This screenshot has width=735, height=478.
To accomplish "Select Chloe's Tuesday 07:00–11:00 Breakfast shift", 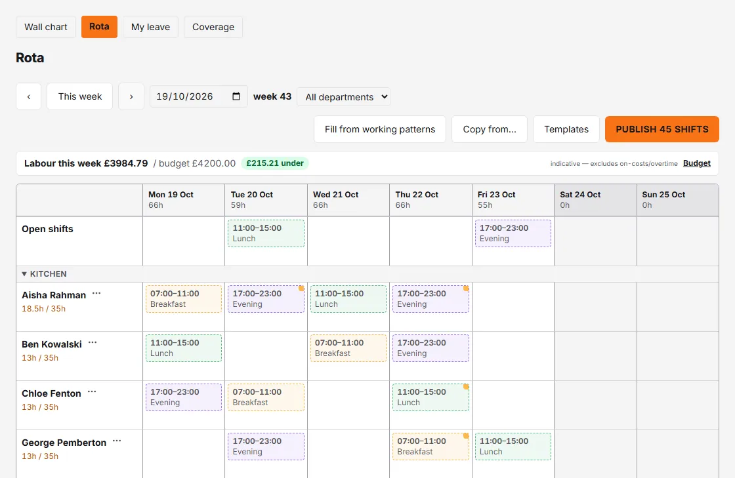I will click(266, 397).
